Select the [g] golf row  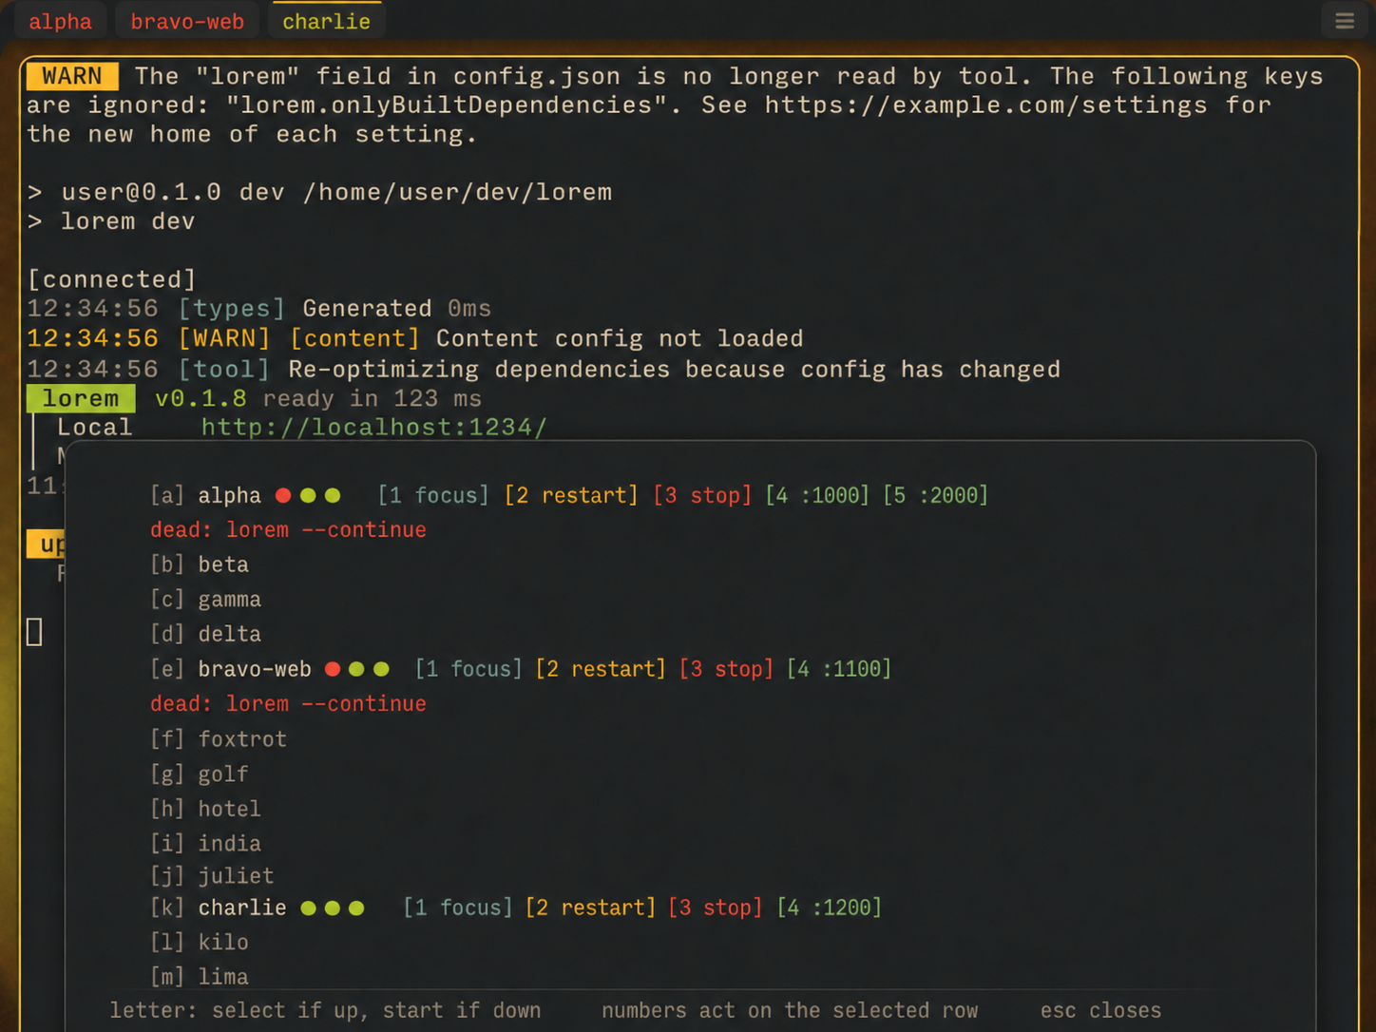200,774
